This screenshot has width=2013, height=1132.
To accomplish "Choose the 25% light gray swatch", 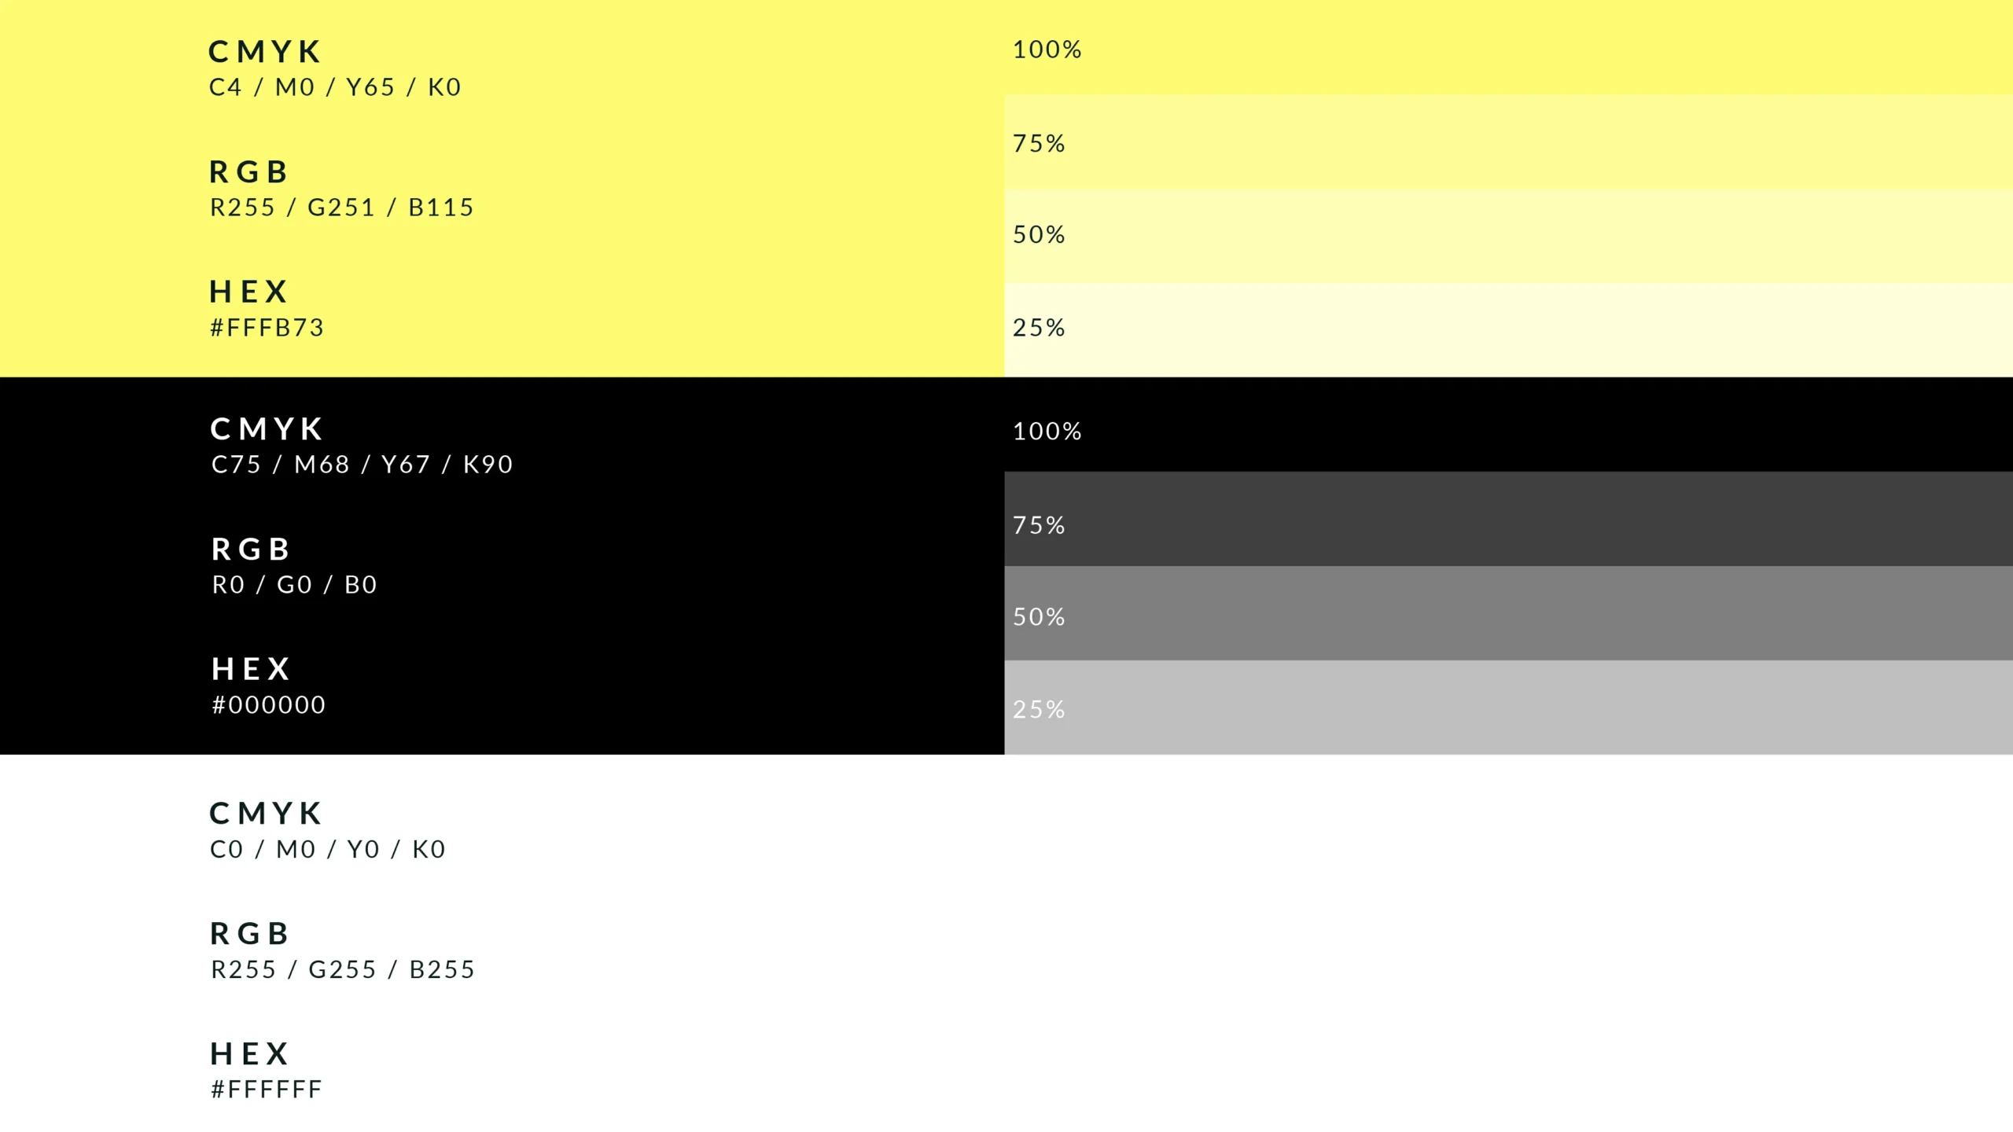I will click(x=1508, y=707).
